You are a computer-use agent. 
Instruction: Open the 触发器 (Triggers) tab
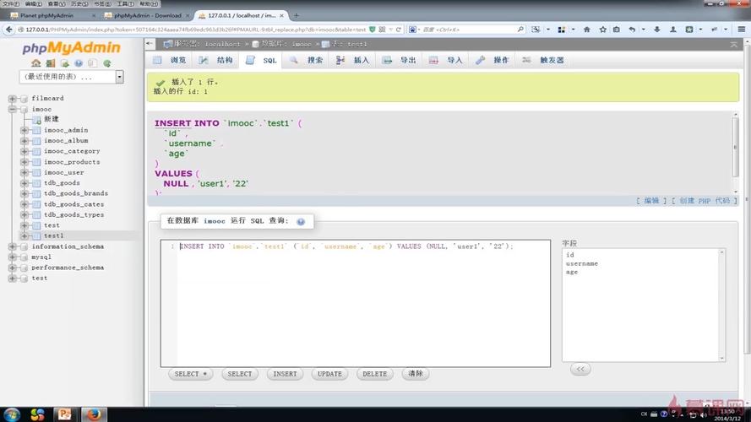pos(543,60)
